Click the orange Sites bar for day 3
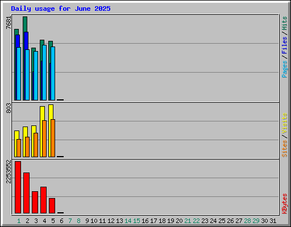 36,145
